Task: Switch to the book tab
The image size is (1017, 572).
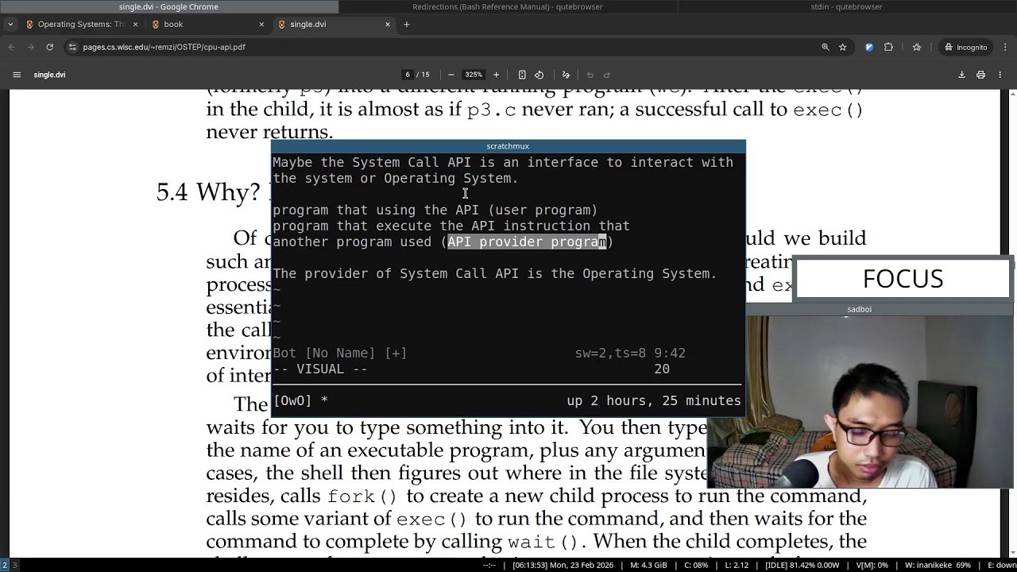Action: click(x=208, y=25)
